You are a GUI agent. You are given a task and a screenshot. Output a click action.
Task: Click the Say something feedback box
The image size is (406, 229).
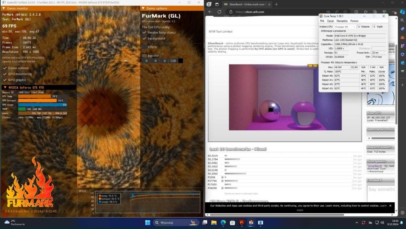pos(381,193)
